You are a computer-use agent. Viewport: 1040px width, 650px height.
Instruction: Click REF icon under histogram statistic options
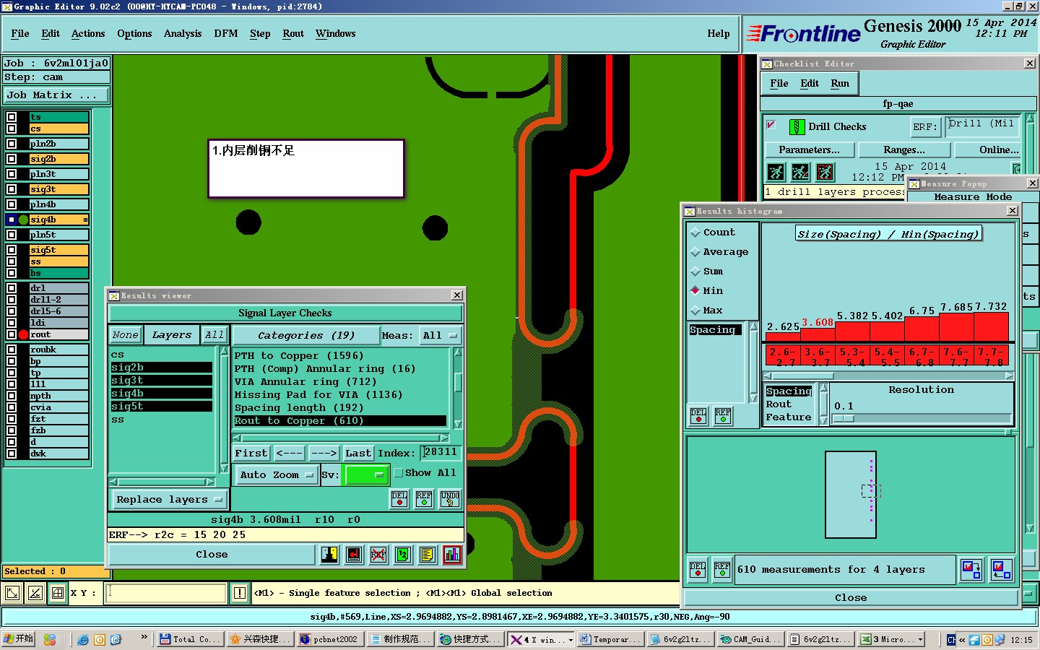pos(723,416)
